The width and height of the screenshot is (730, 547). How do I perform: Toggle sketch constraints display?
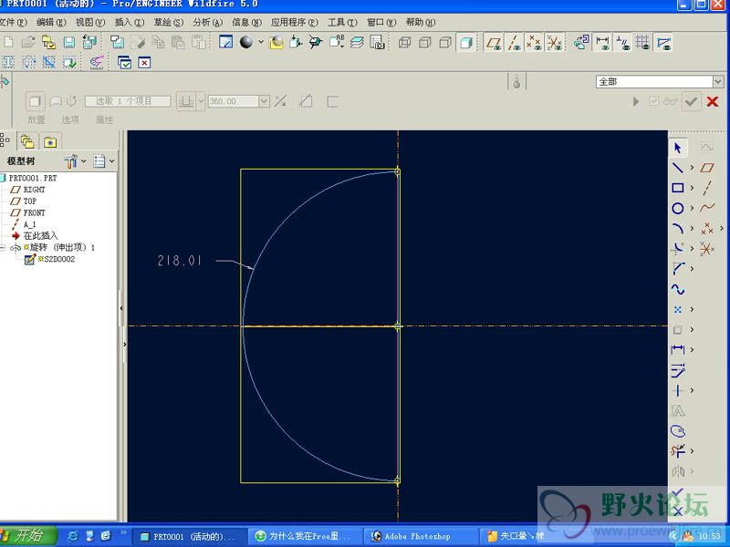click(622, 43)
